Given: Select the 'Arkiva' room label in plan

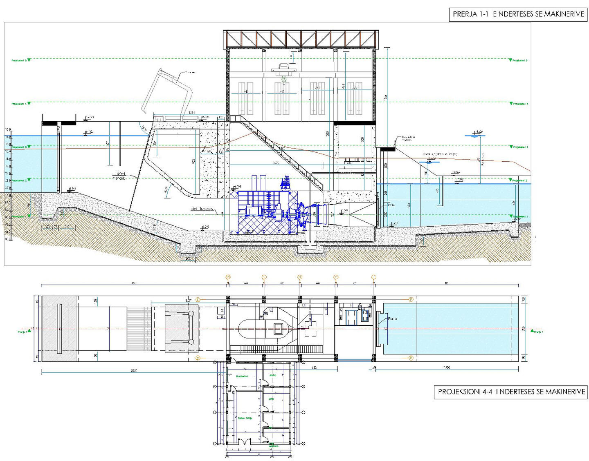Looking at the screenshot, I should [x=273, y=375].
